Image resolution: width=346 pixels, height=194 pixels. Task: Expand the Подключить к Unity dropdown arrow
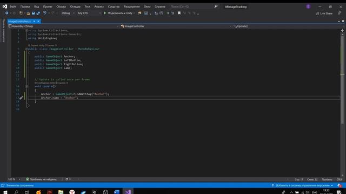click(x=134, y=13)
